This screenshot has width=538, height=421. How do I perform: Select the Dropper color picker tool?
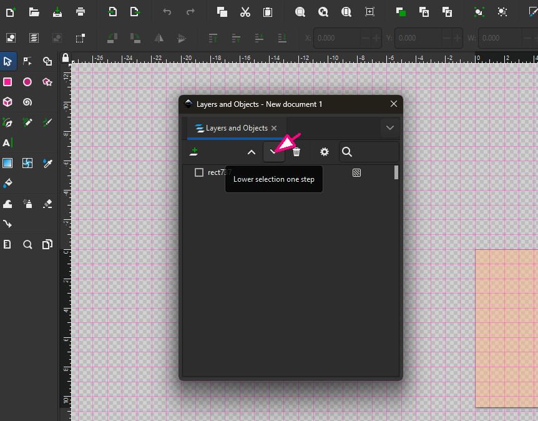(47, 163)
